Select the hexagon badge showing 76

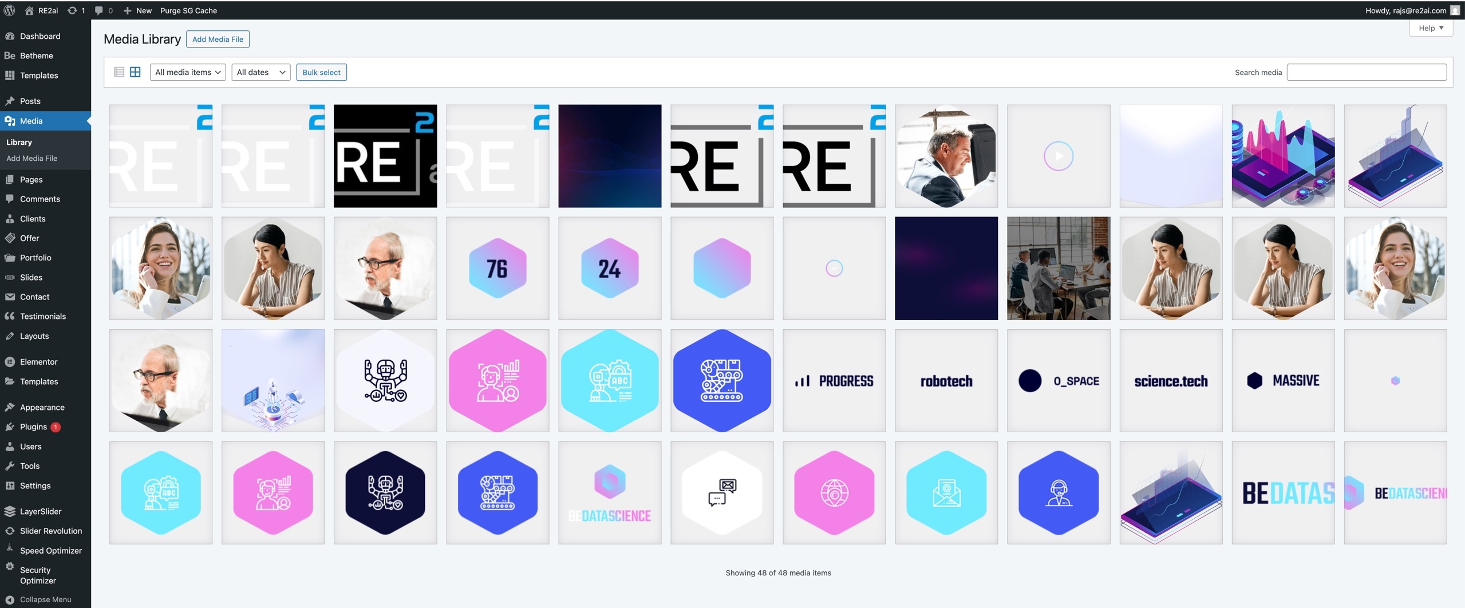497,268
